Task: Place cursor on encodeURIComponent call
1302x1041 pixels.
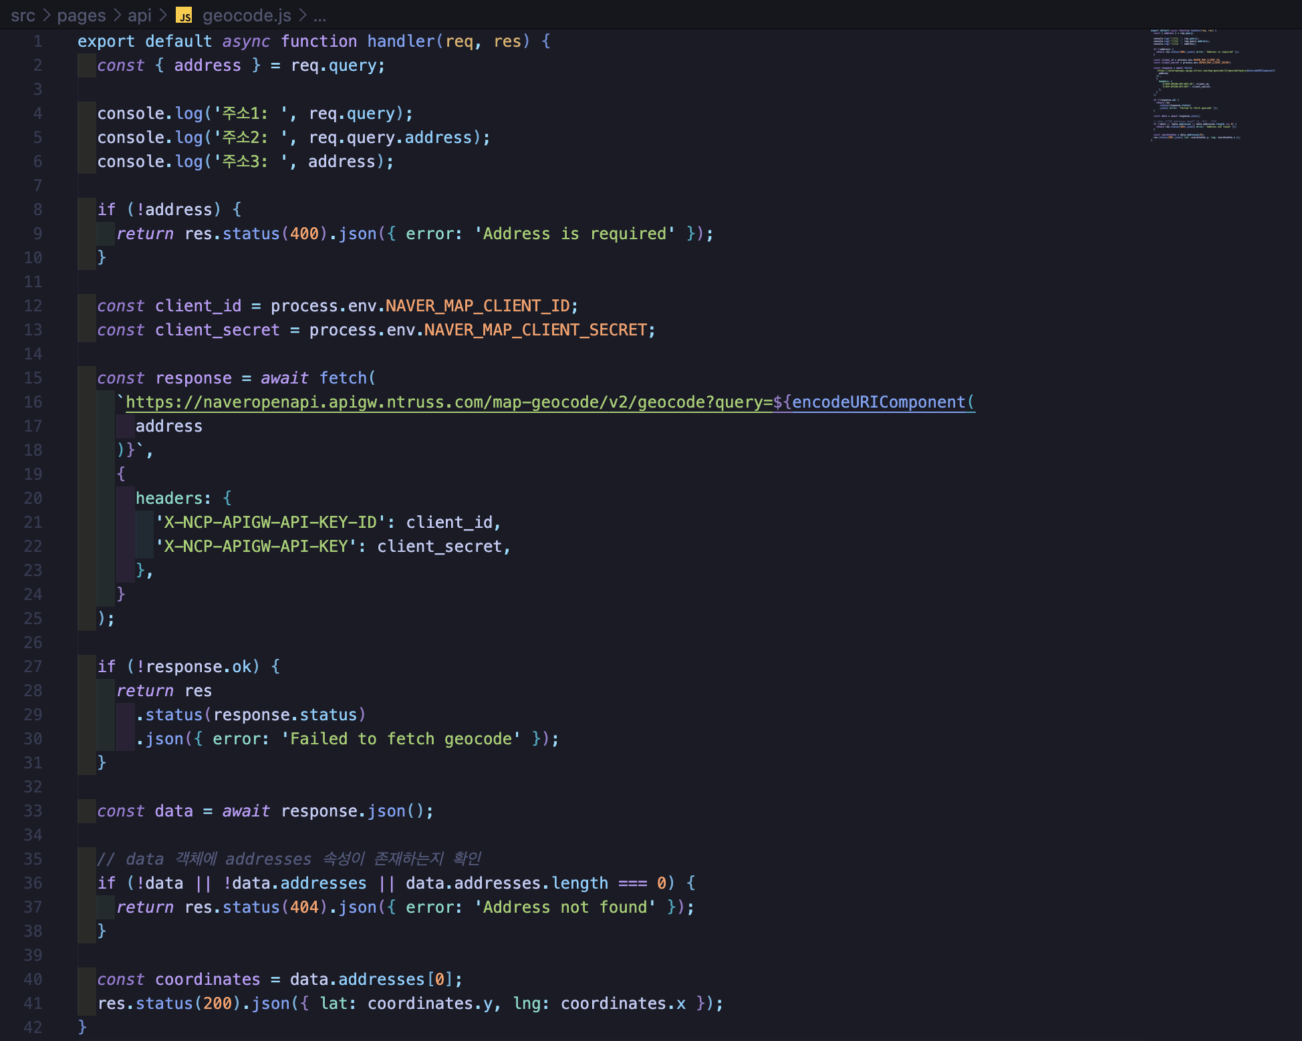Action: coord(878,402)
